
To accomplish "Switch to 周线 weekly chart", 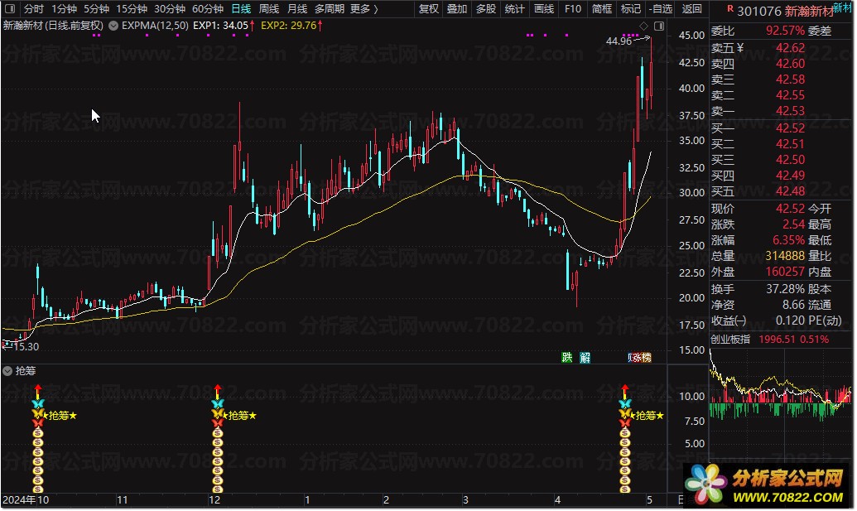I will (269, 9).
